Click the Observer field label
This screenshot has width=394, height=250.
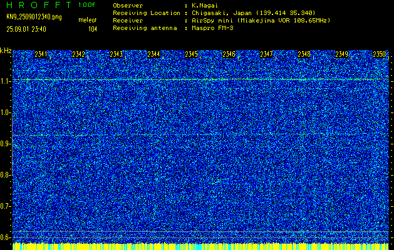128,5
